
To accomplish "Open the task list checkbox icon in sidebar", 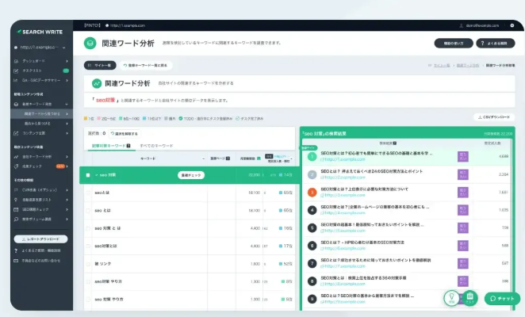I will [16, 71].
